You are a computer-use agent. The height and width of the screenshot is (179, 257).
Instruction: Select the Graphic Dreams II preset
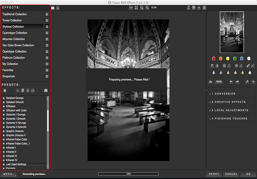[16, 135]
